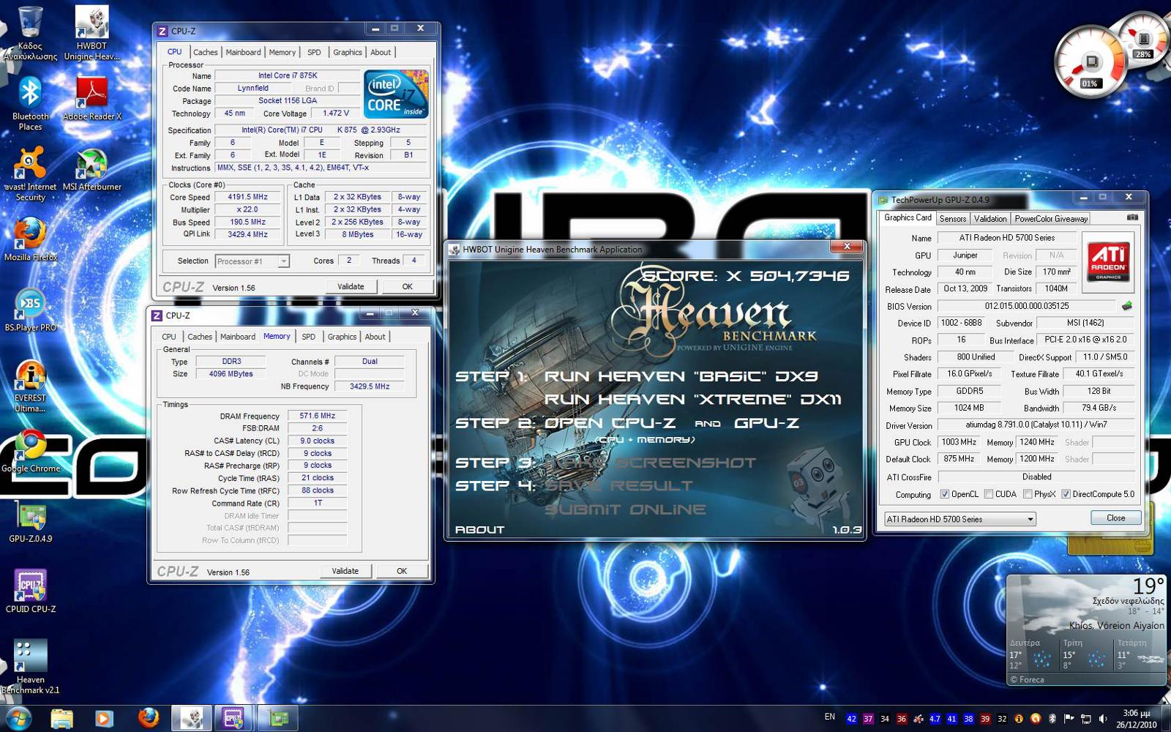Click Validate in top CPU-Z window

point(351,287)
